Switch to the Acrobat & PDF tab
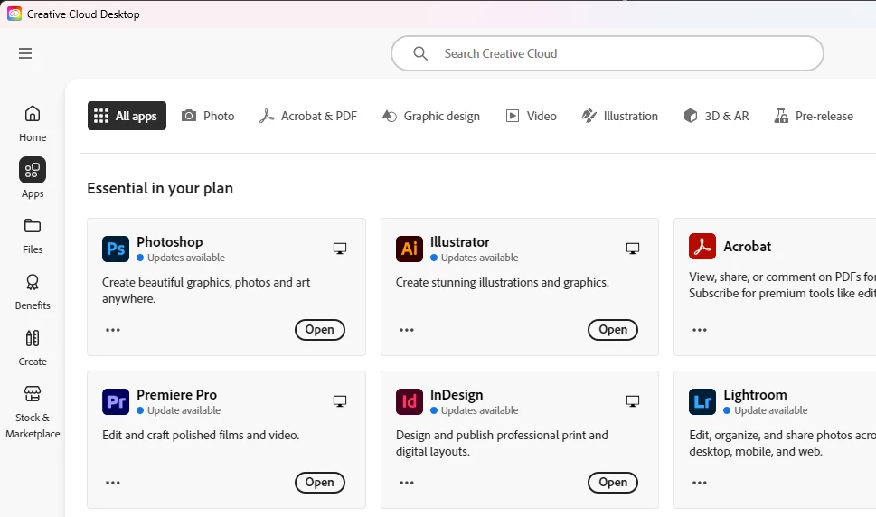The image size is (876, 517). point(308,116)
